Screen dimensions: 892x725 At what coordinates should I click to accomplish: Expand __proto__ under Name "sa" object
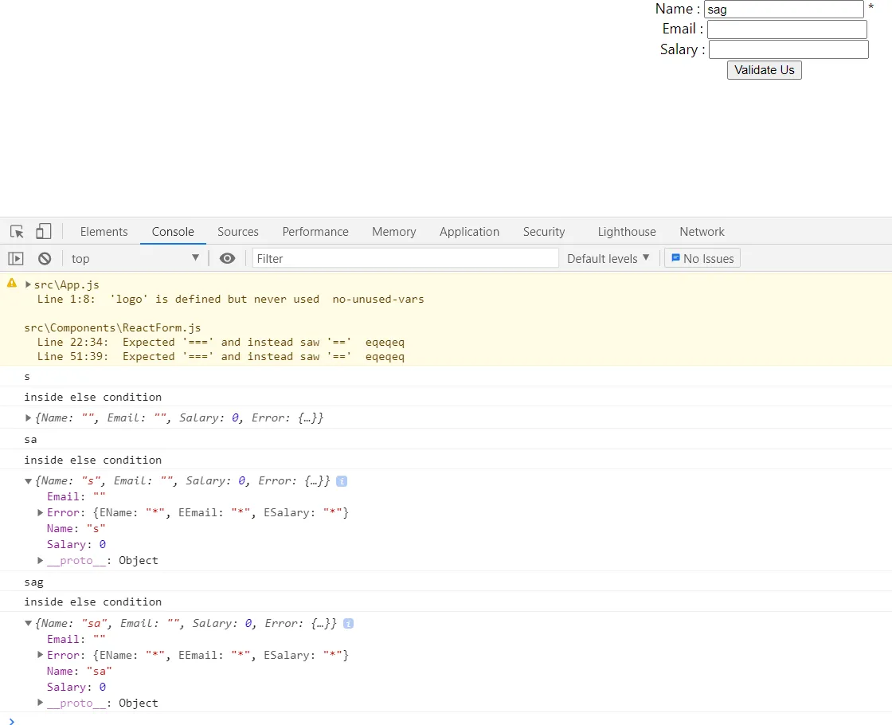coord(40,703)
